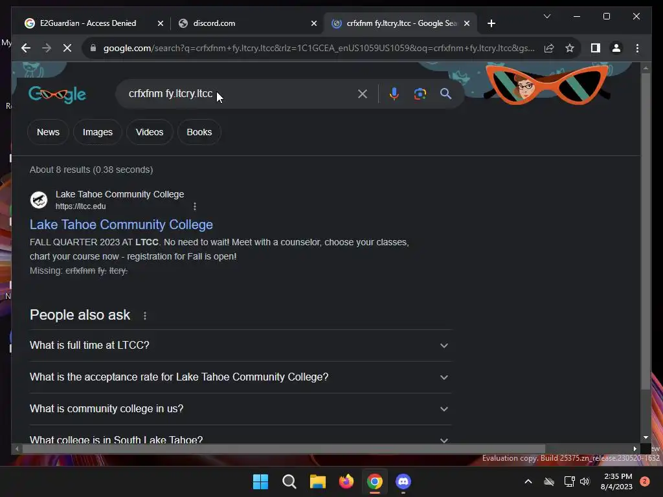663x497 pixels.
Task: Click the Chrome taskbar icon
Action: tap(375, 481)
